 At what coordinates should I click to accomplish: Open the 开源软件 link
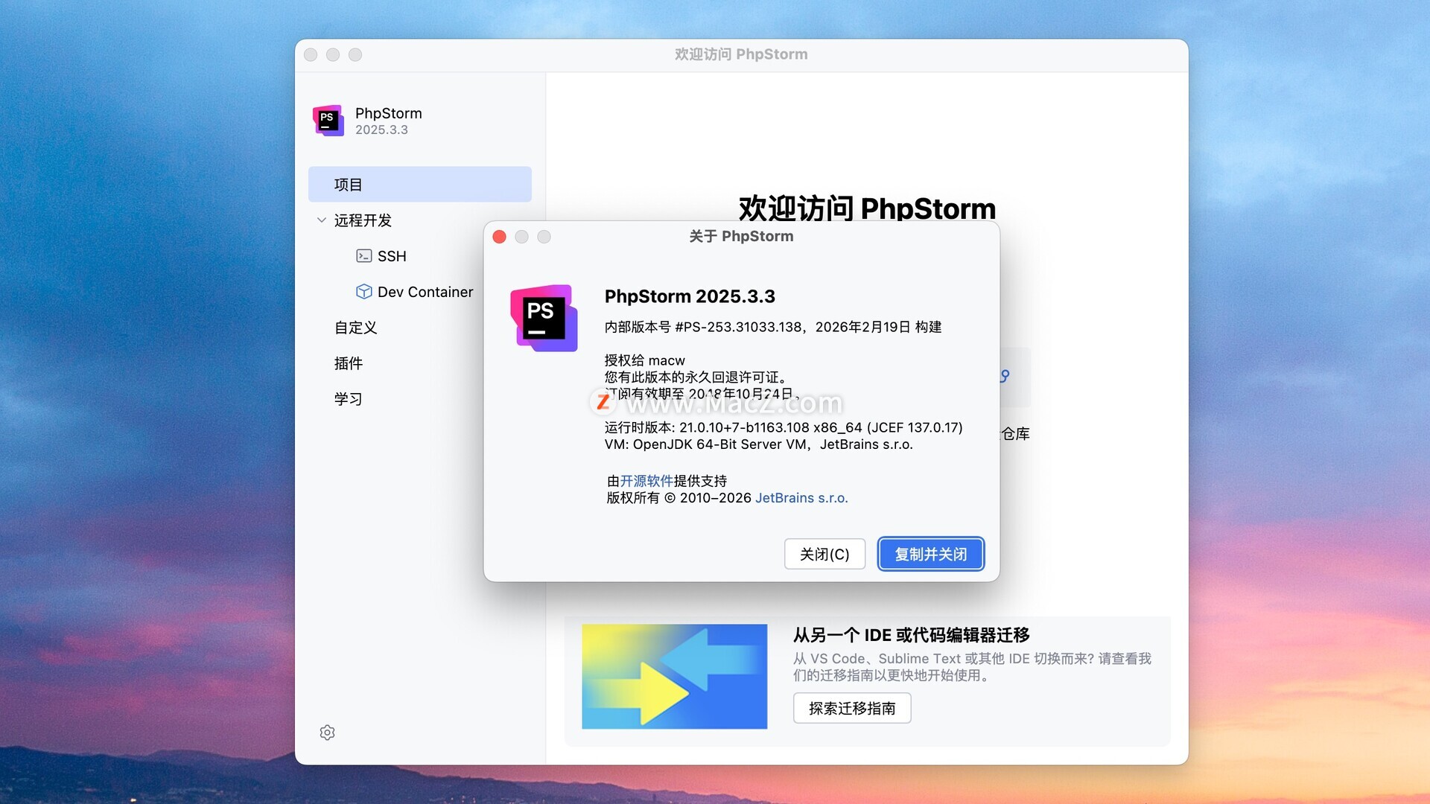pos(646,481)
